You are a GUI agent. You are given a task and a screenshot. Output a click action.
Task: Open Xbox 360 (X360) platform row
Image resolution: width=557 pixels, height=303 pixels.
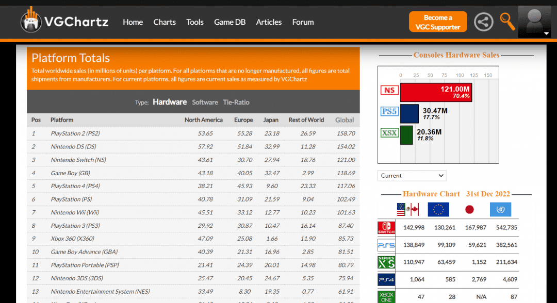click(x=193, y=239)
